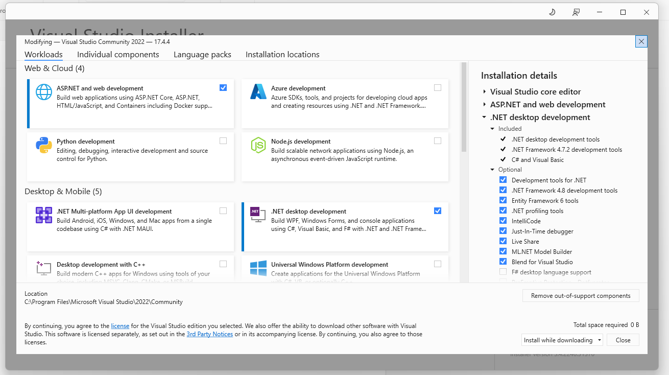Image resolution: width=669 pixels, height=375 pixels.
Task: Uncheck ASP.NET and web development workload
Action: (x=223, y=88)
